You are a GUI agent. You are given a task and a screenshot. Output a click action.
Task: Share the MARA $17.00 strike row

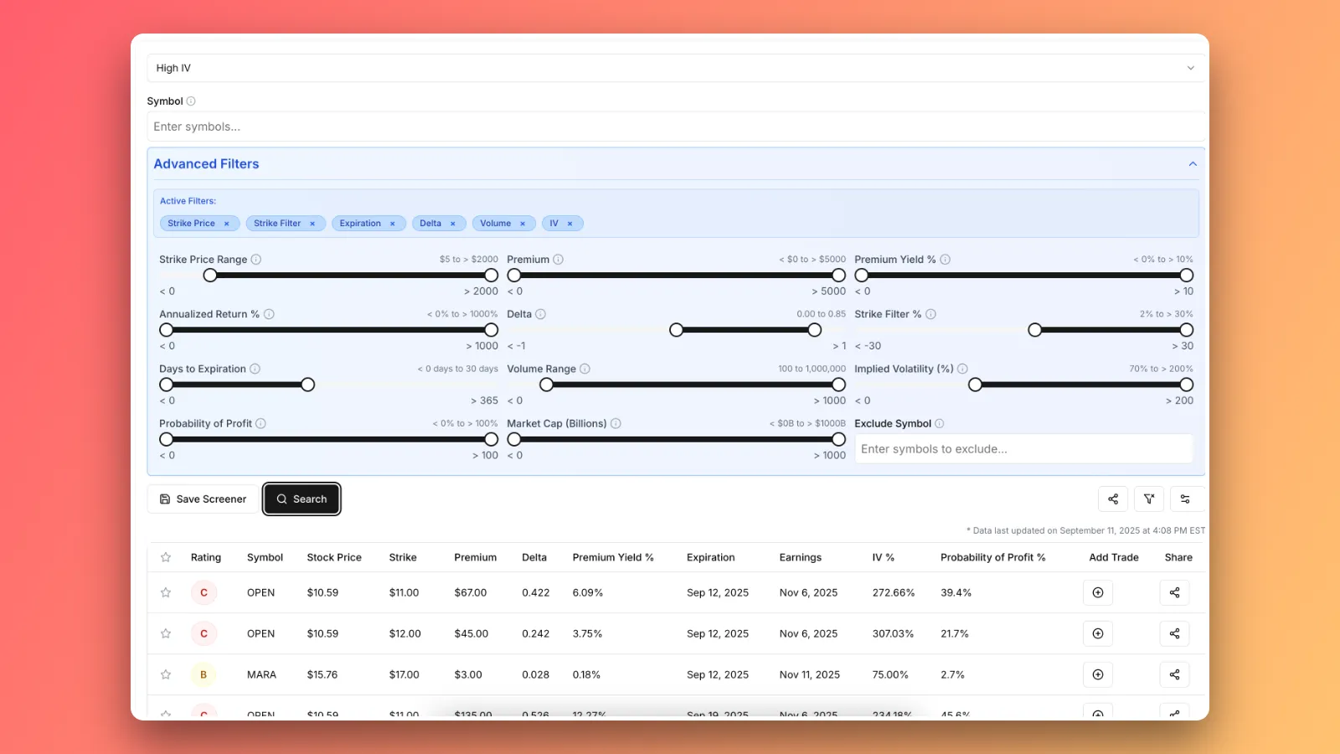(x=1174, y=675)
